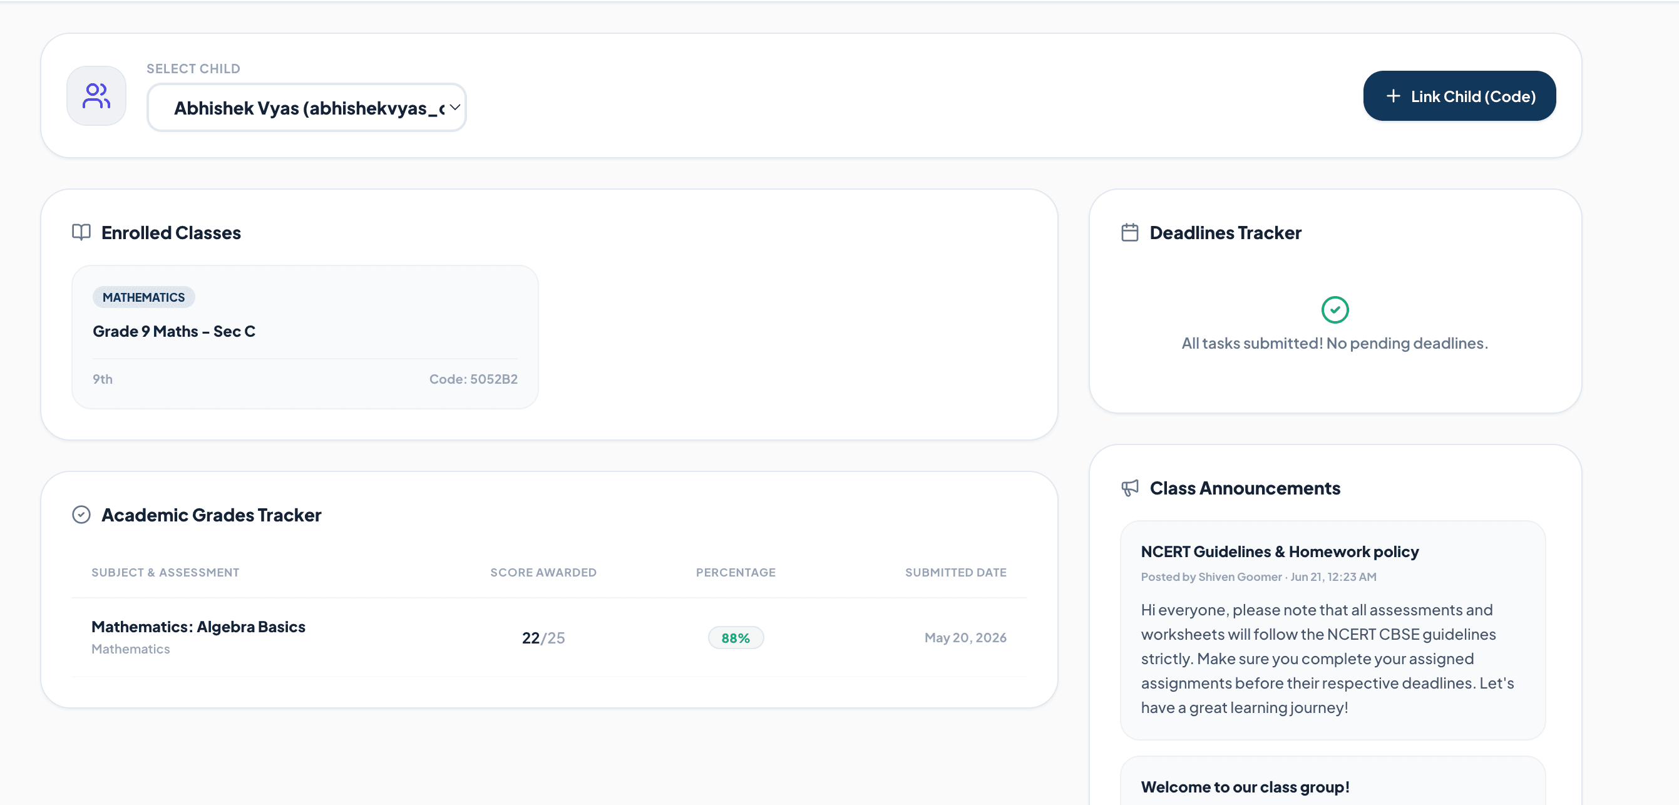Viewport: 1679px width, 805px height.
Task: Click the 88% percentage badge
Action: pos(736,637)
